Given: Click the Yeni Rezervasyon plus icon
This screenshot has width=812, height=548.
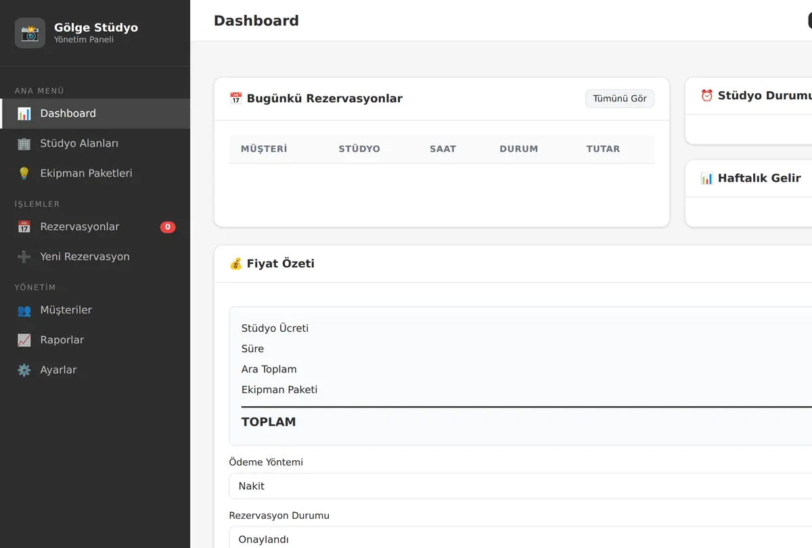Looking at the screenshot, I should point(24,257).
